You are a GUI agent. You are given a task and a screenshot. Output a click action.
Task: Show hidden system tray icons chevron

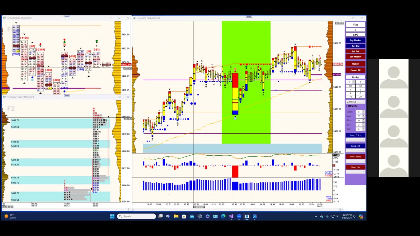[316, 216]
